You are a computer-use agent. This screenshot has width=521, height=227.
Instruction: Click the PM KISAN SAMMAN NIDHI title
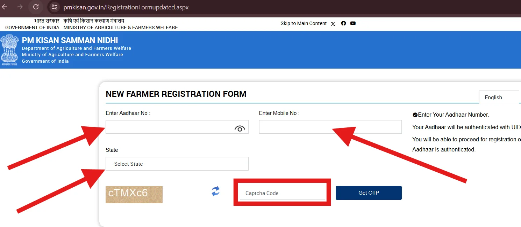click(70, 40)
